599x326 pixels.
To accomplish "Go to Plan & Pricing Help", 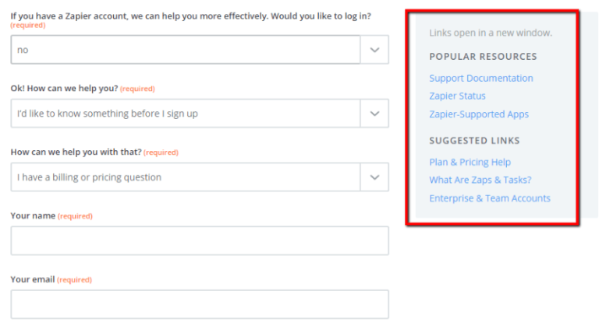I will [x=470, y=162].
